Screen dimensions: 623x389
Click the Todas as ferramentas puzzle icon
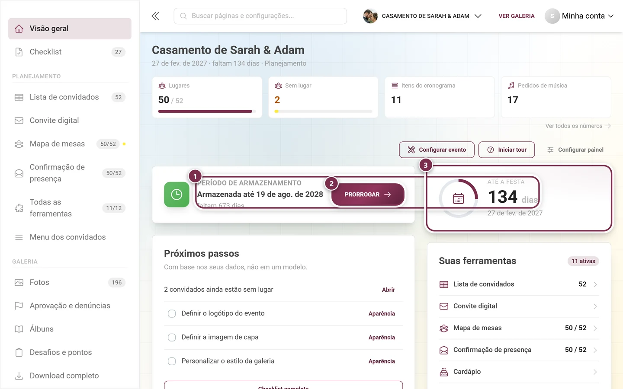coord(19,208)
